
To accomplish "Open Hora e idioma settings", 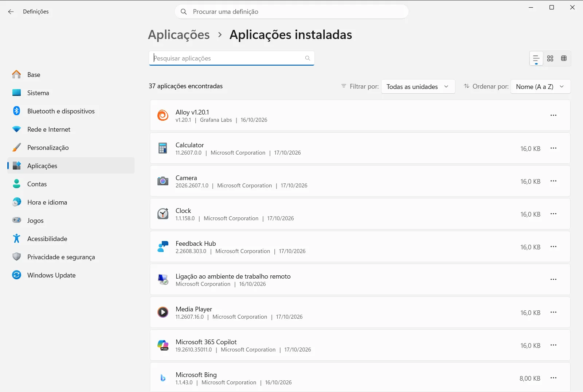I will (71, 202).
